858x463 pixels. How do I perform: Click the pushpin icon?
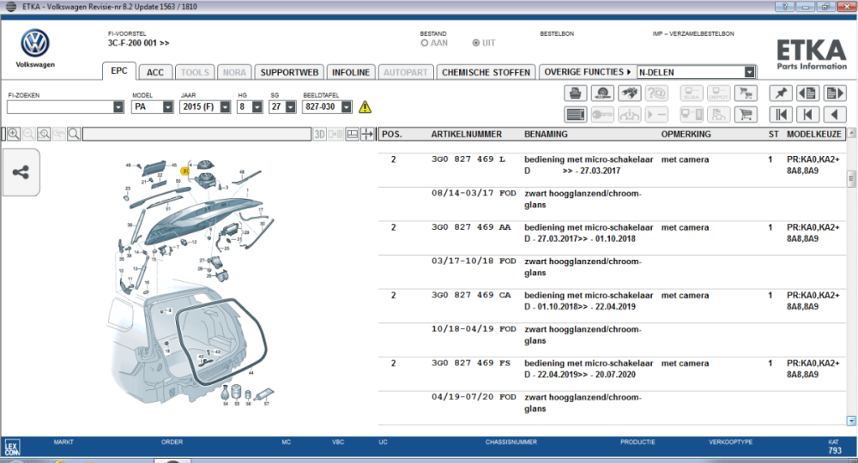coord(781,93)
